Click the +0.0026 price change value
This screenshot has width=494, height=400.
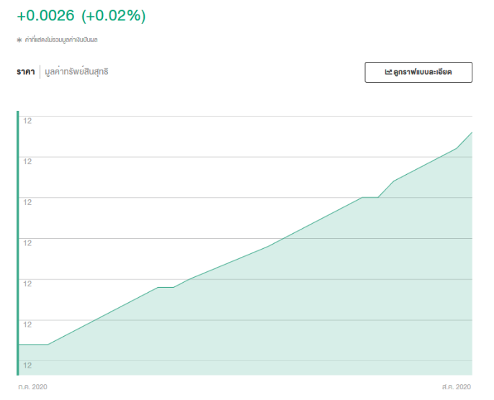(46, 16)
